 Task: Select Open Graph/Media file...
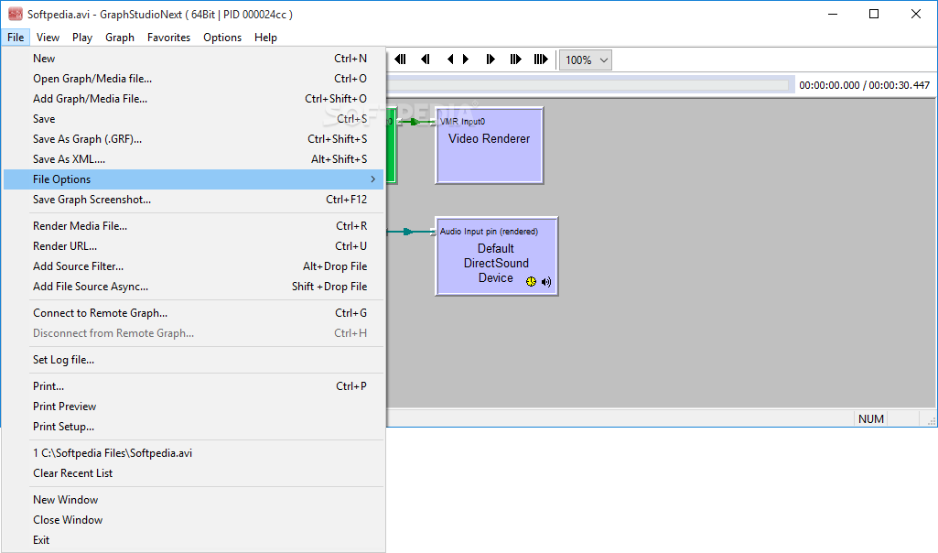[194, 79]
